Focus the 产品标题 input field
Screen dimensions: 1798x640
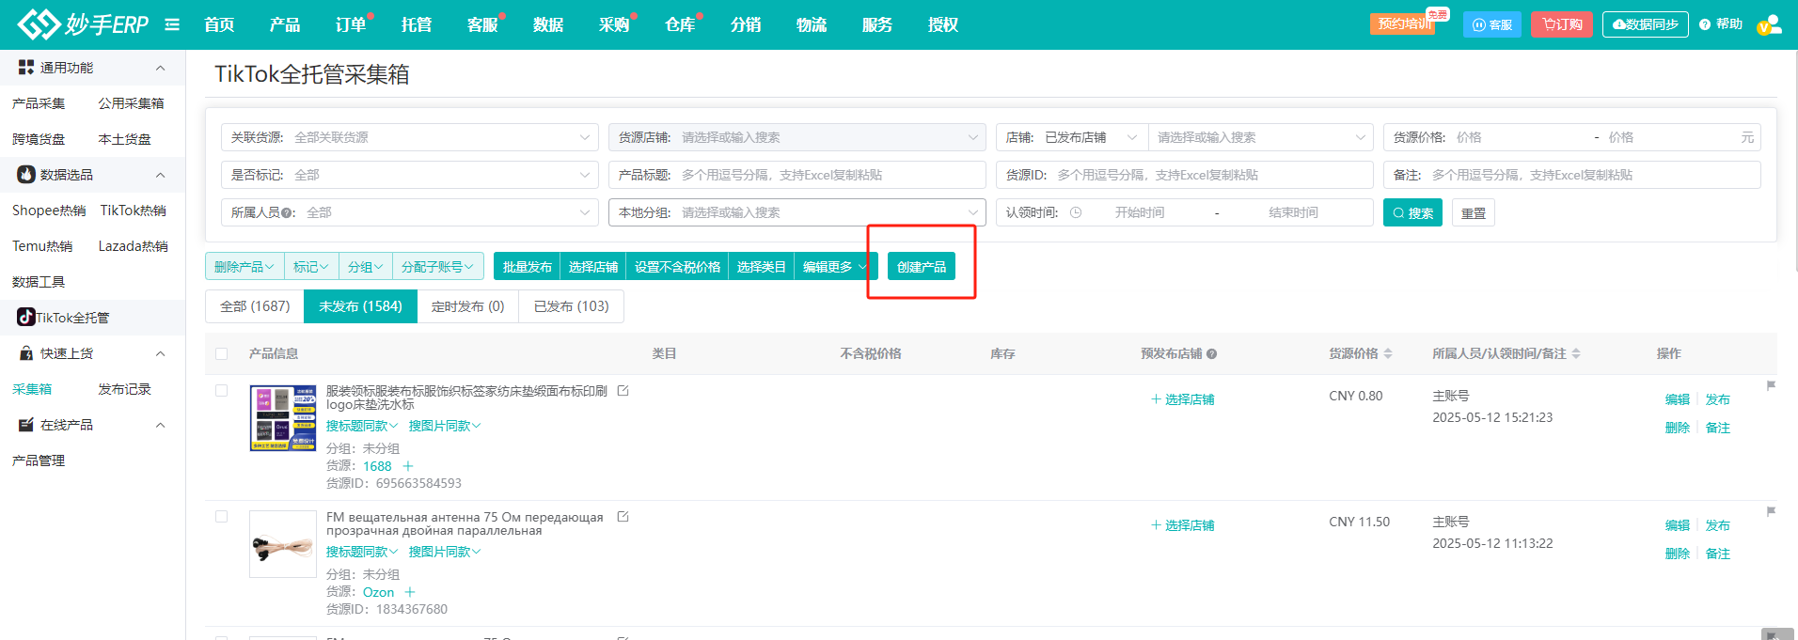pyautogui.click(x=797, y=175)
